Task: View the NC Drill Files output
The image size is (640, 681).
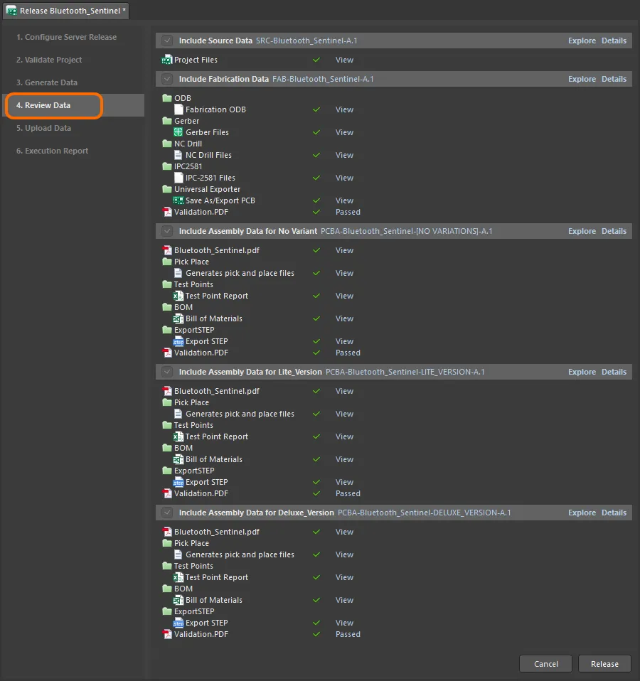Action: [x=344, y=156]
